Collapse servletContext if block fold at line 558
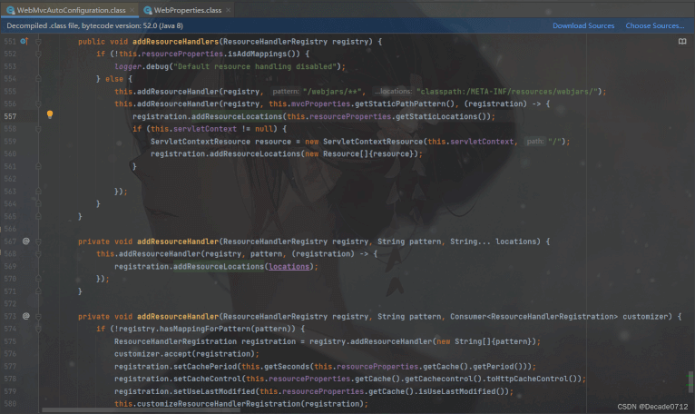Viewport: 695px width, 414px height. 39,129
